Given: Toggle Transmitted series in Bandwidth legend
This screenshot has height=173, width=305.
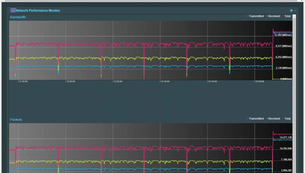Looking at the screenshot, I should pos(255,16).
